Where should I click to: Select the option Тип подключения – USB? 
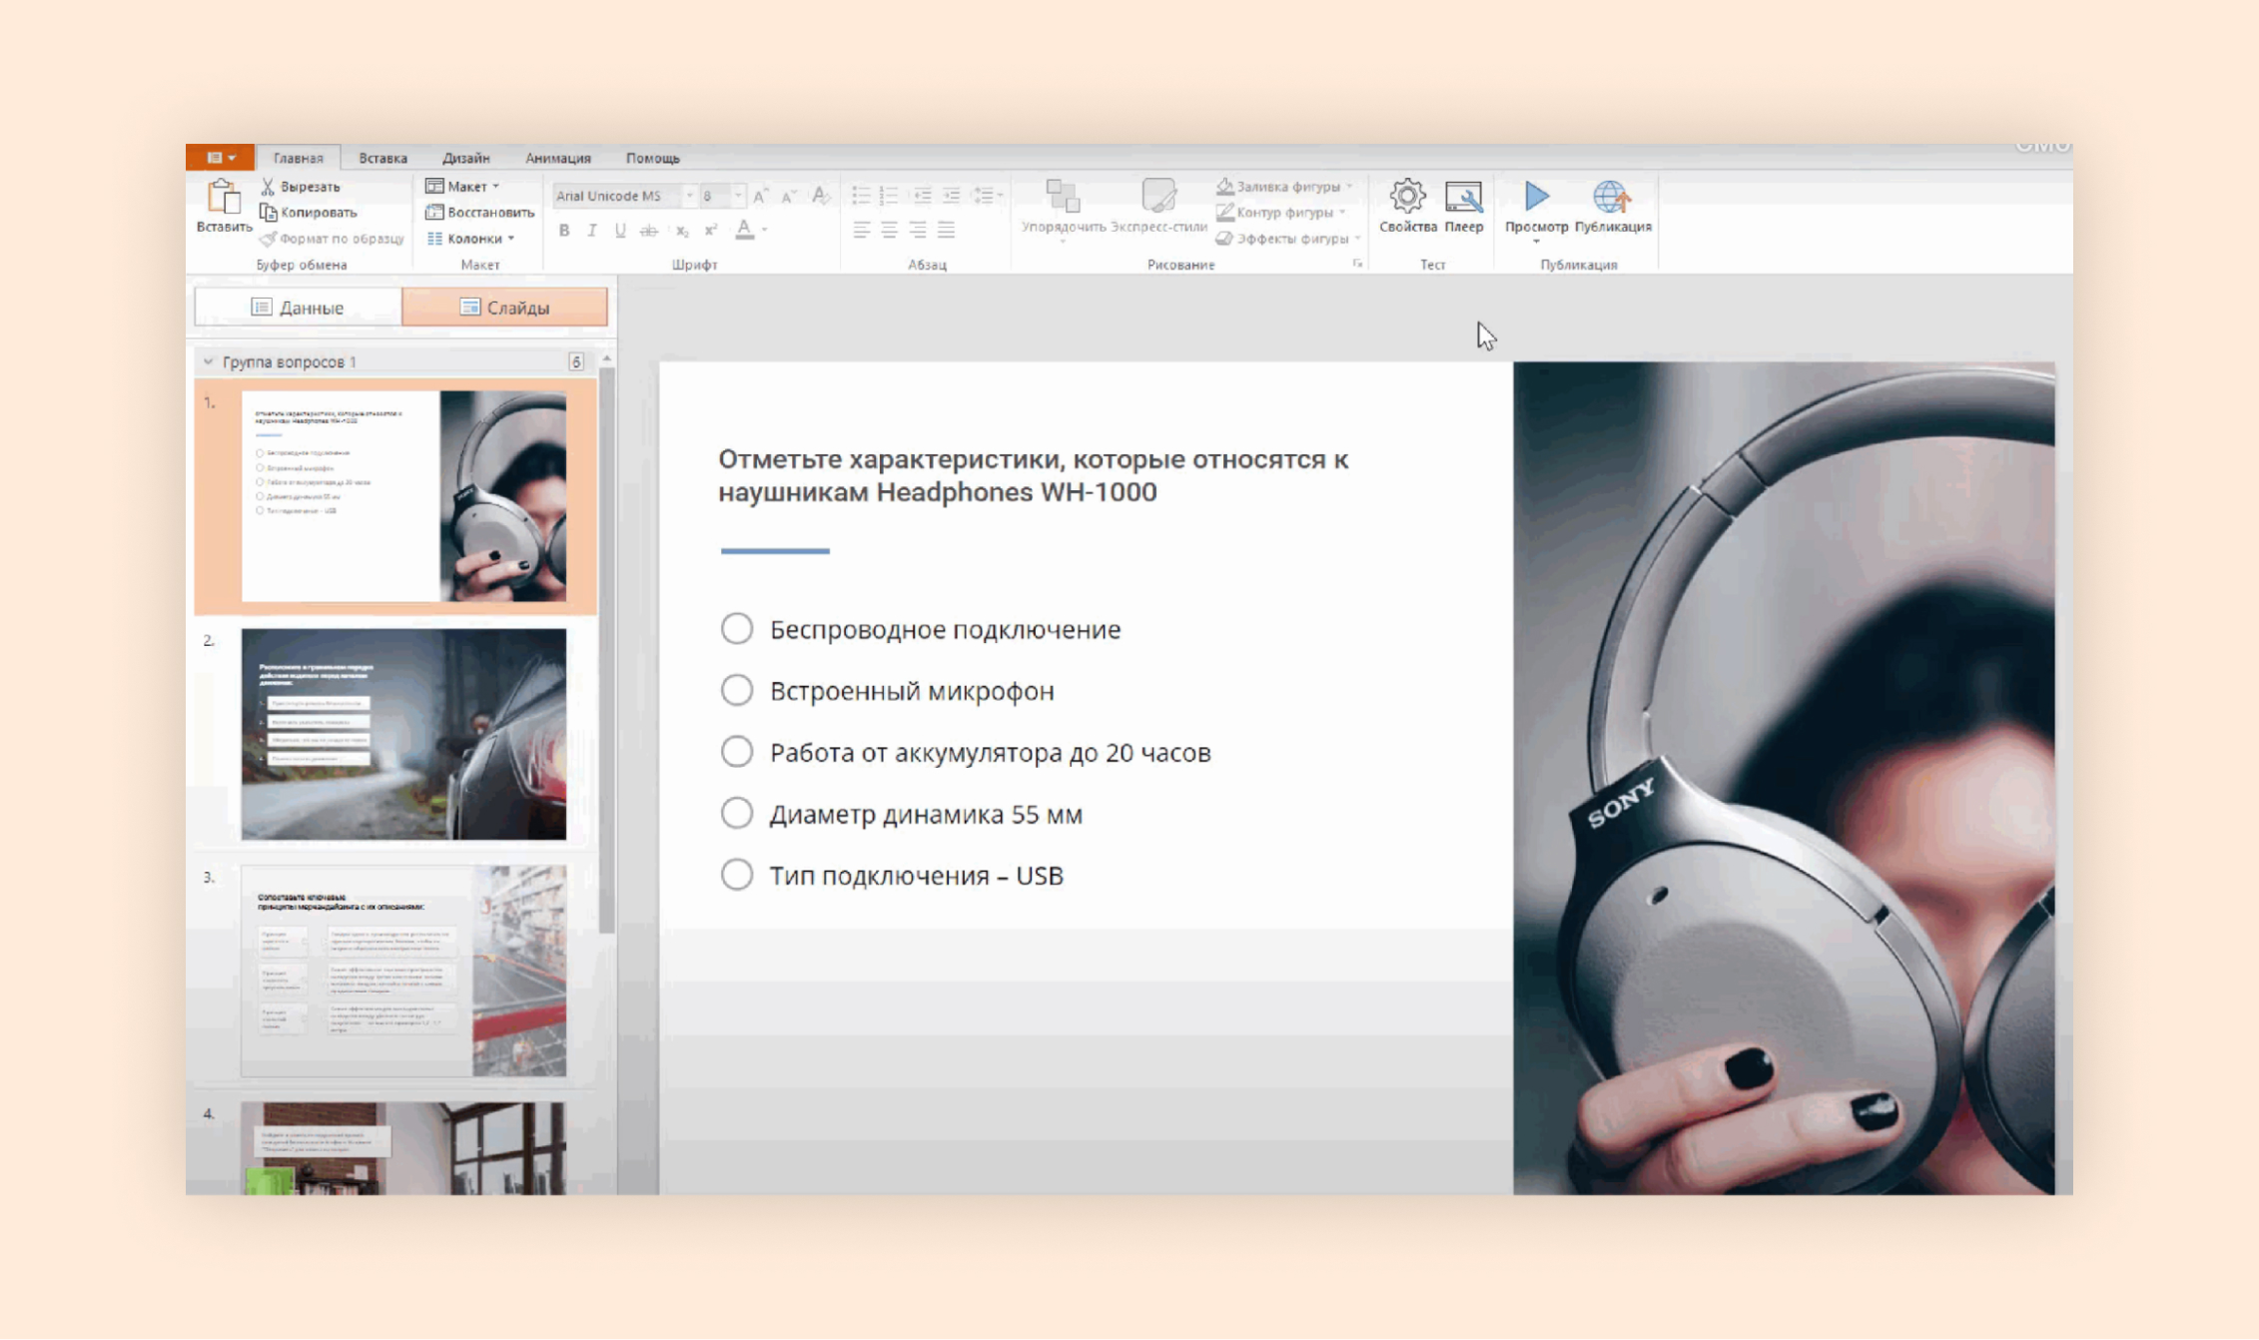737,875
